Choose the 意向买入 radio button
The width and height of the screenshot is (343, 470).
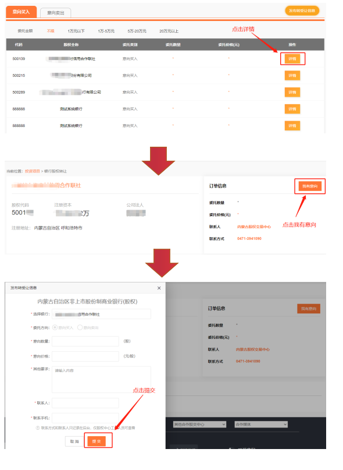tap(55, 328)
